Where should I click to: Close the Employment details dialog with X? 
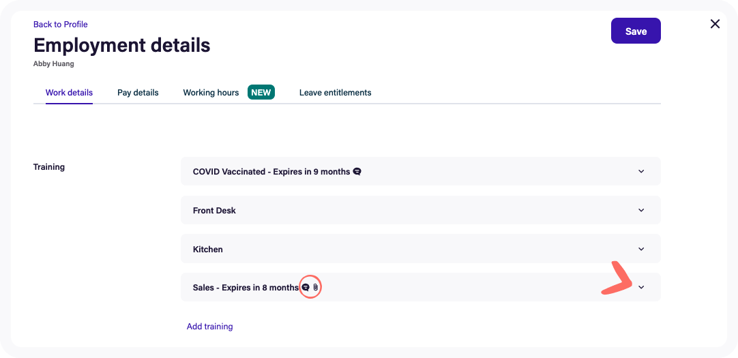[715, 24]
